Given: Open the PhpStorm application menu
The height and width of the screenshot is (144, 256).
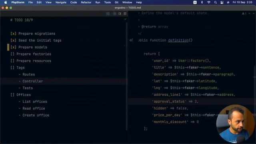Looking at the screenshot, I should click(18, 2).
